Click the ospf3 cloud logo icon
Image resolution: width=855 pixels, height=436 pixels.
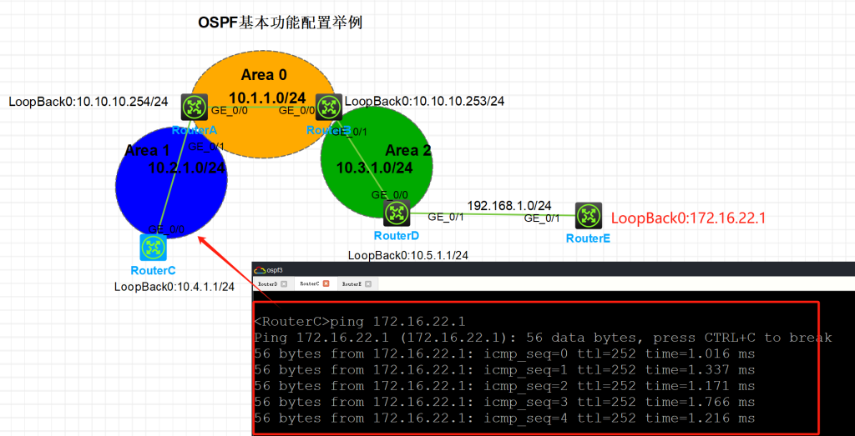point(260,270)
